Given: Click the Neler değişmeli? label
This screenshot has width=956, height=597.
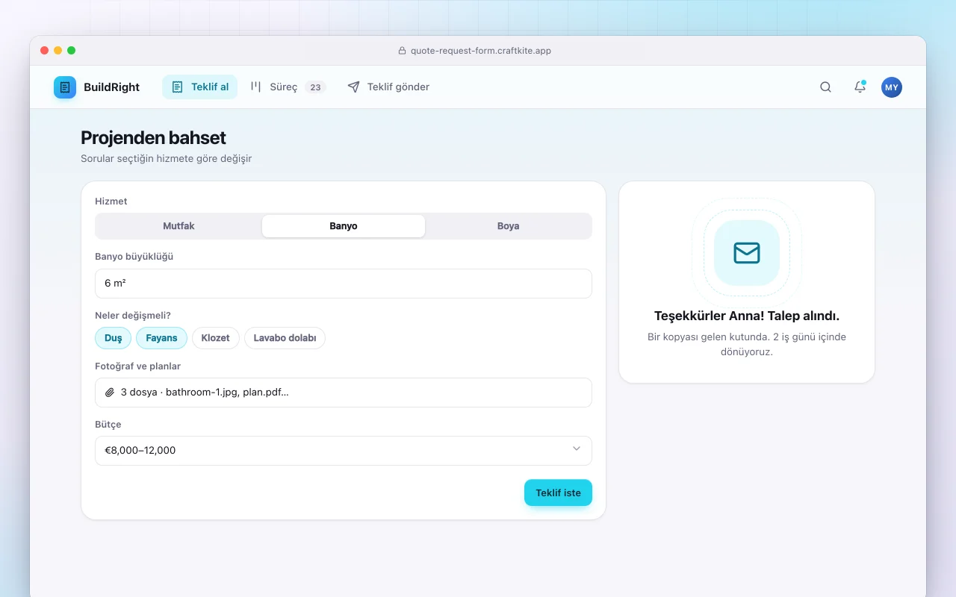Looking at the screenshot, I should pyautogui.click(x=133, y=316).
